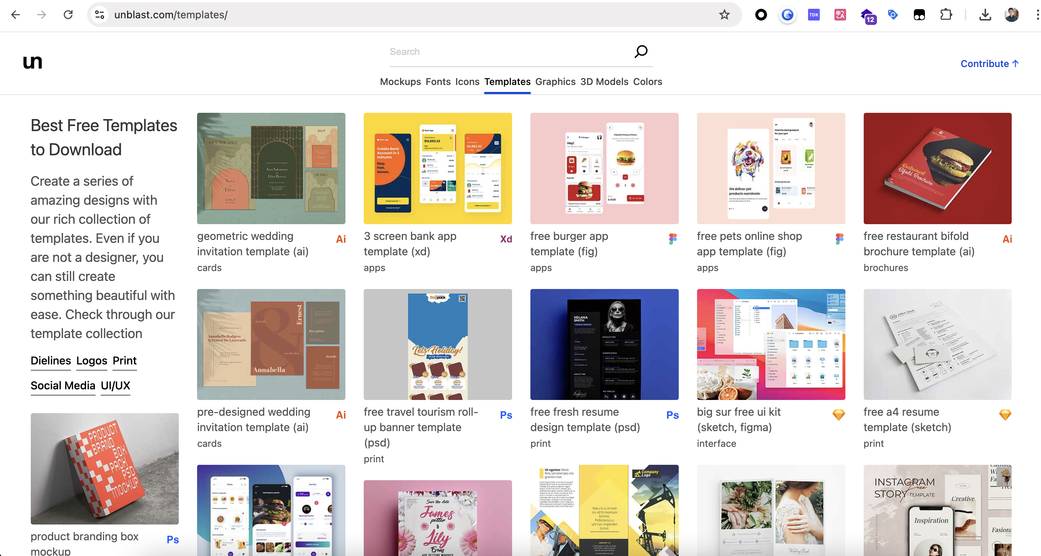Viewport: 1041px width, 556px height.
Task: Open the browser downloads icon
Action: (x=985, y=15)
